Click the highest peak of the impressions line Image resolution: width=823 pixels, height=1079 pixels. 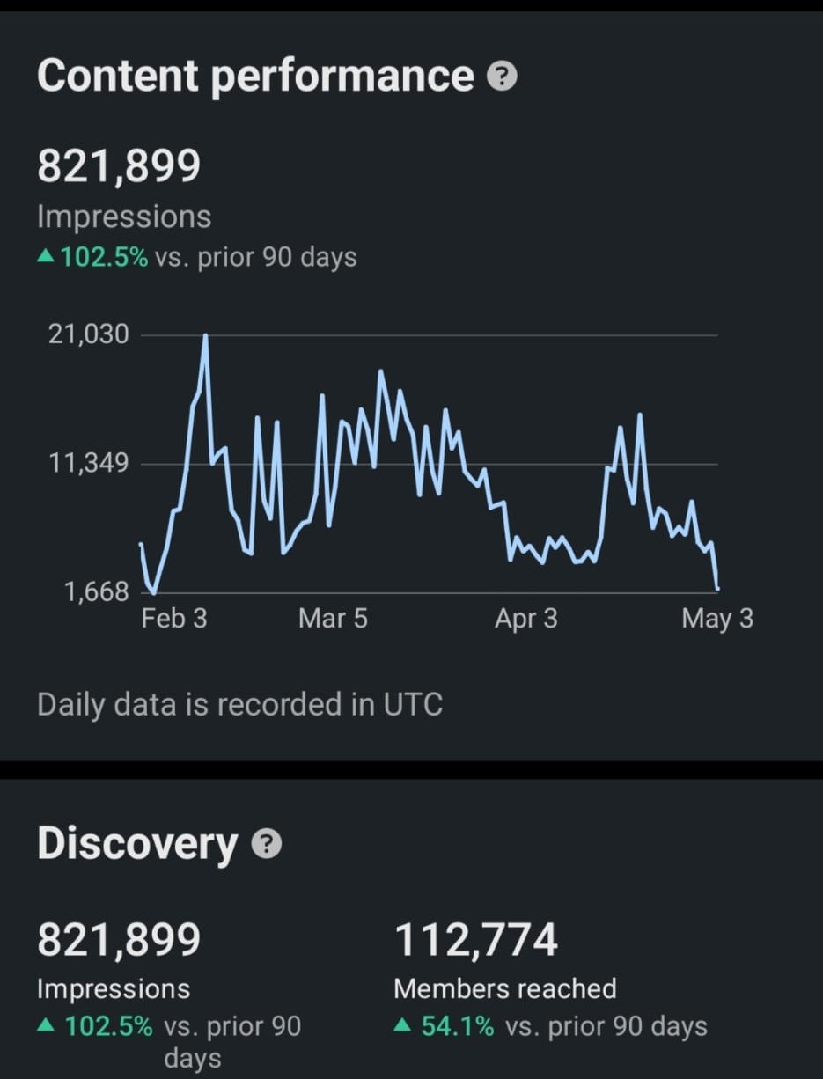pyautogui.click(x=205, y=336)
